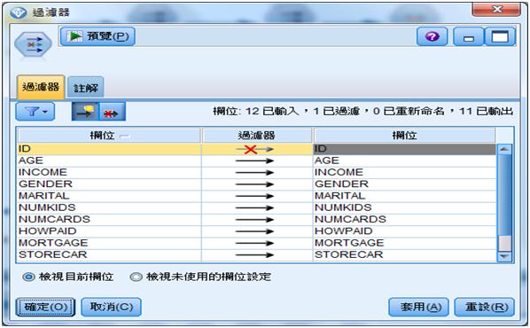Screen dimensions: 530x328
Task: Click GENDER output field name cell
Action: pos(404,184)
